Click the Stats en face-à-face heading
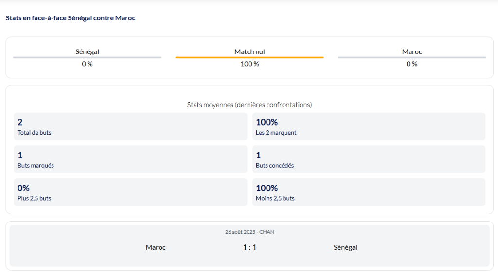The image size is (498, 273). 71,18
